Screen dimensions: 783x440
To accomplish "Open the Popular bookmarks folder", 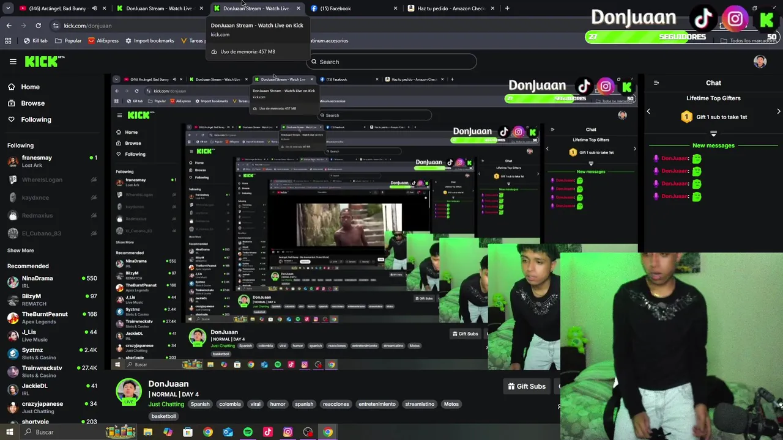I will [68, 41].
